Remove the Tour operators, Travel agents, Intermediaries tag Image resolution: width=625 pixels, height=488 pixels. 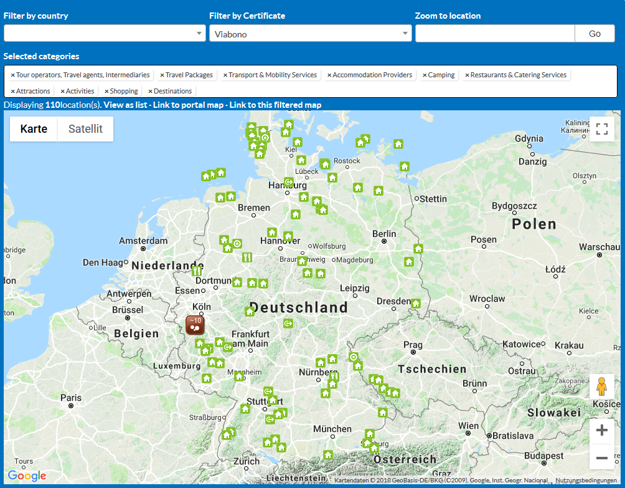[x=12, y=75]
